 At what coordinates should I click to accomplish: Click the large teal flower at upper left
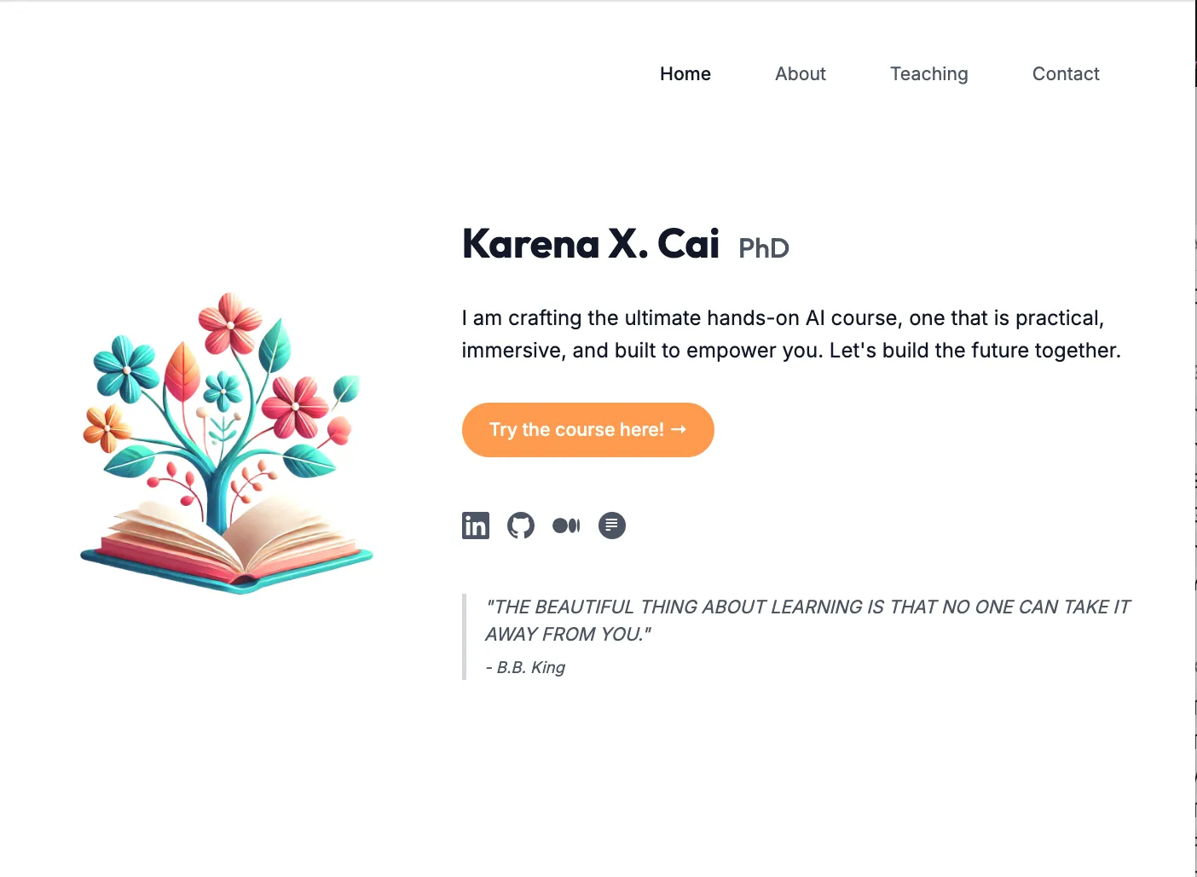tap(126, 369)
